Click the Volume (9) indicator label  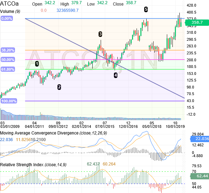click(x=10, y=11)
